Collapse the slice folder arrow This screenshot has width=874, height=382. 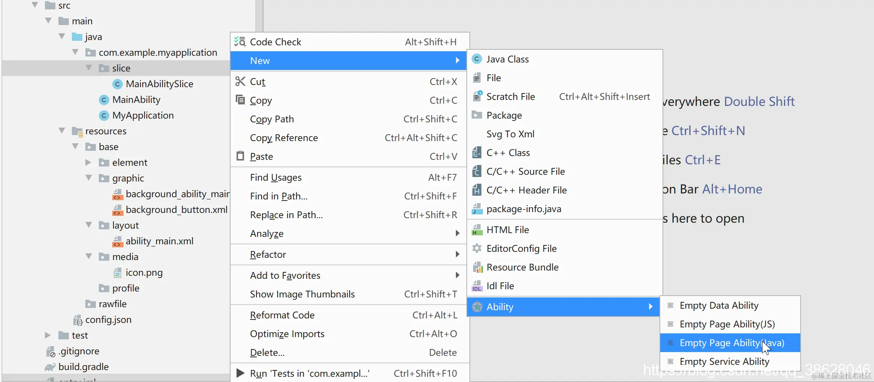click(89, 68)
